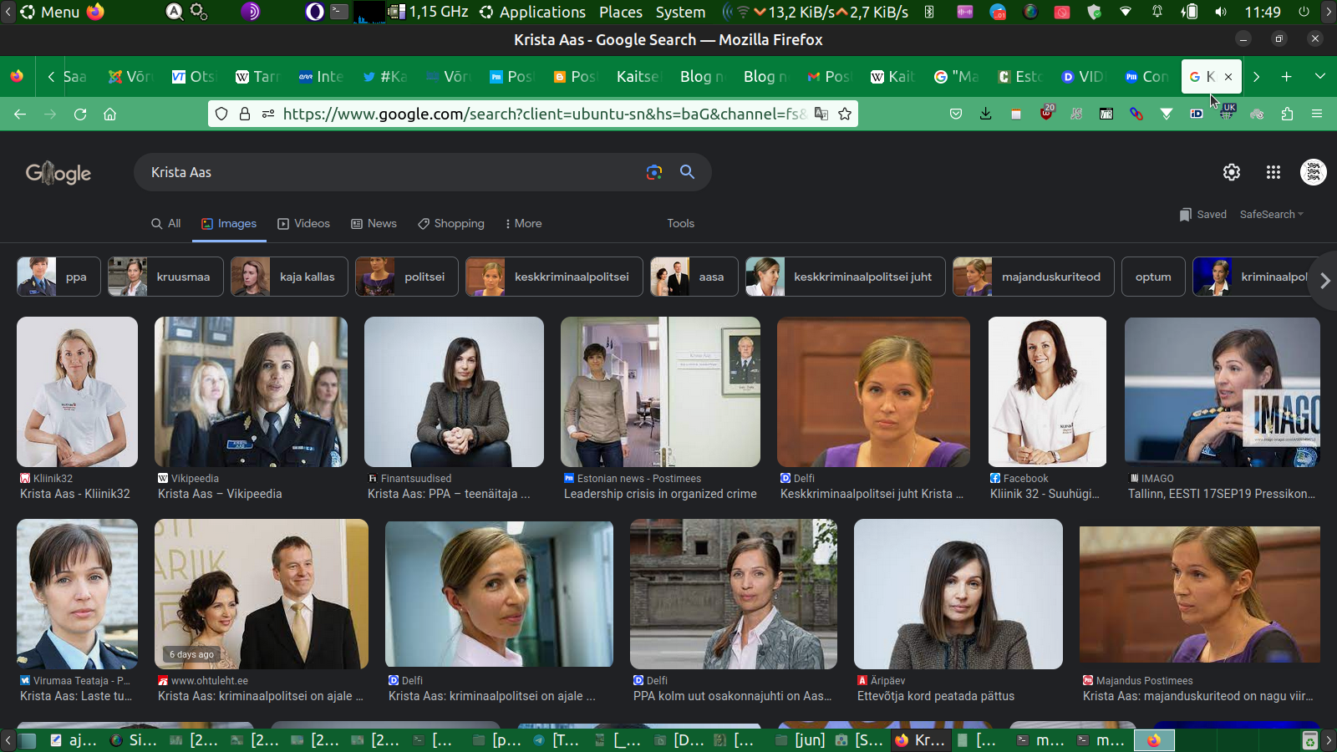Click the magnifier search button in the search box
1337x752 pixels.
pyautogui.click(x=687, y=172)
